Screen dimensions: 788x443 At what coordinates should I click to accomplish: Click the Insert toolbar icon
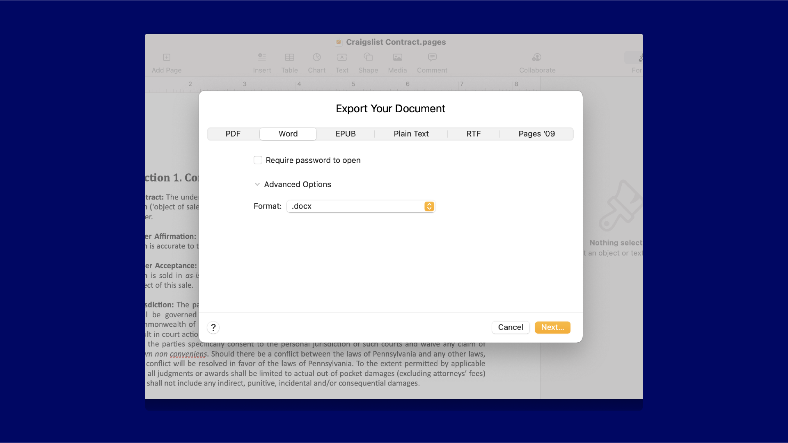(x=262, y=57)
